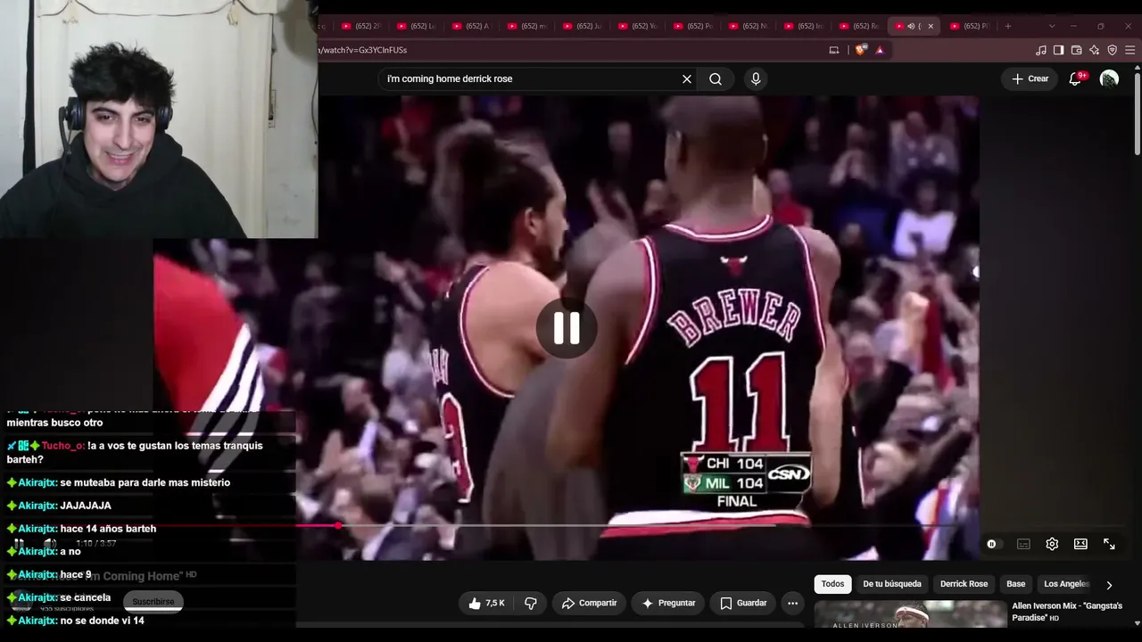Click the video progress bar scrubber

[338, 525]
